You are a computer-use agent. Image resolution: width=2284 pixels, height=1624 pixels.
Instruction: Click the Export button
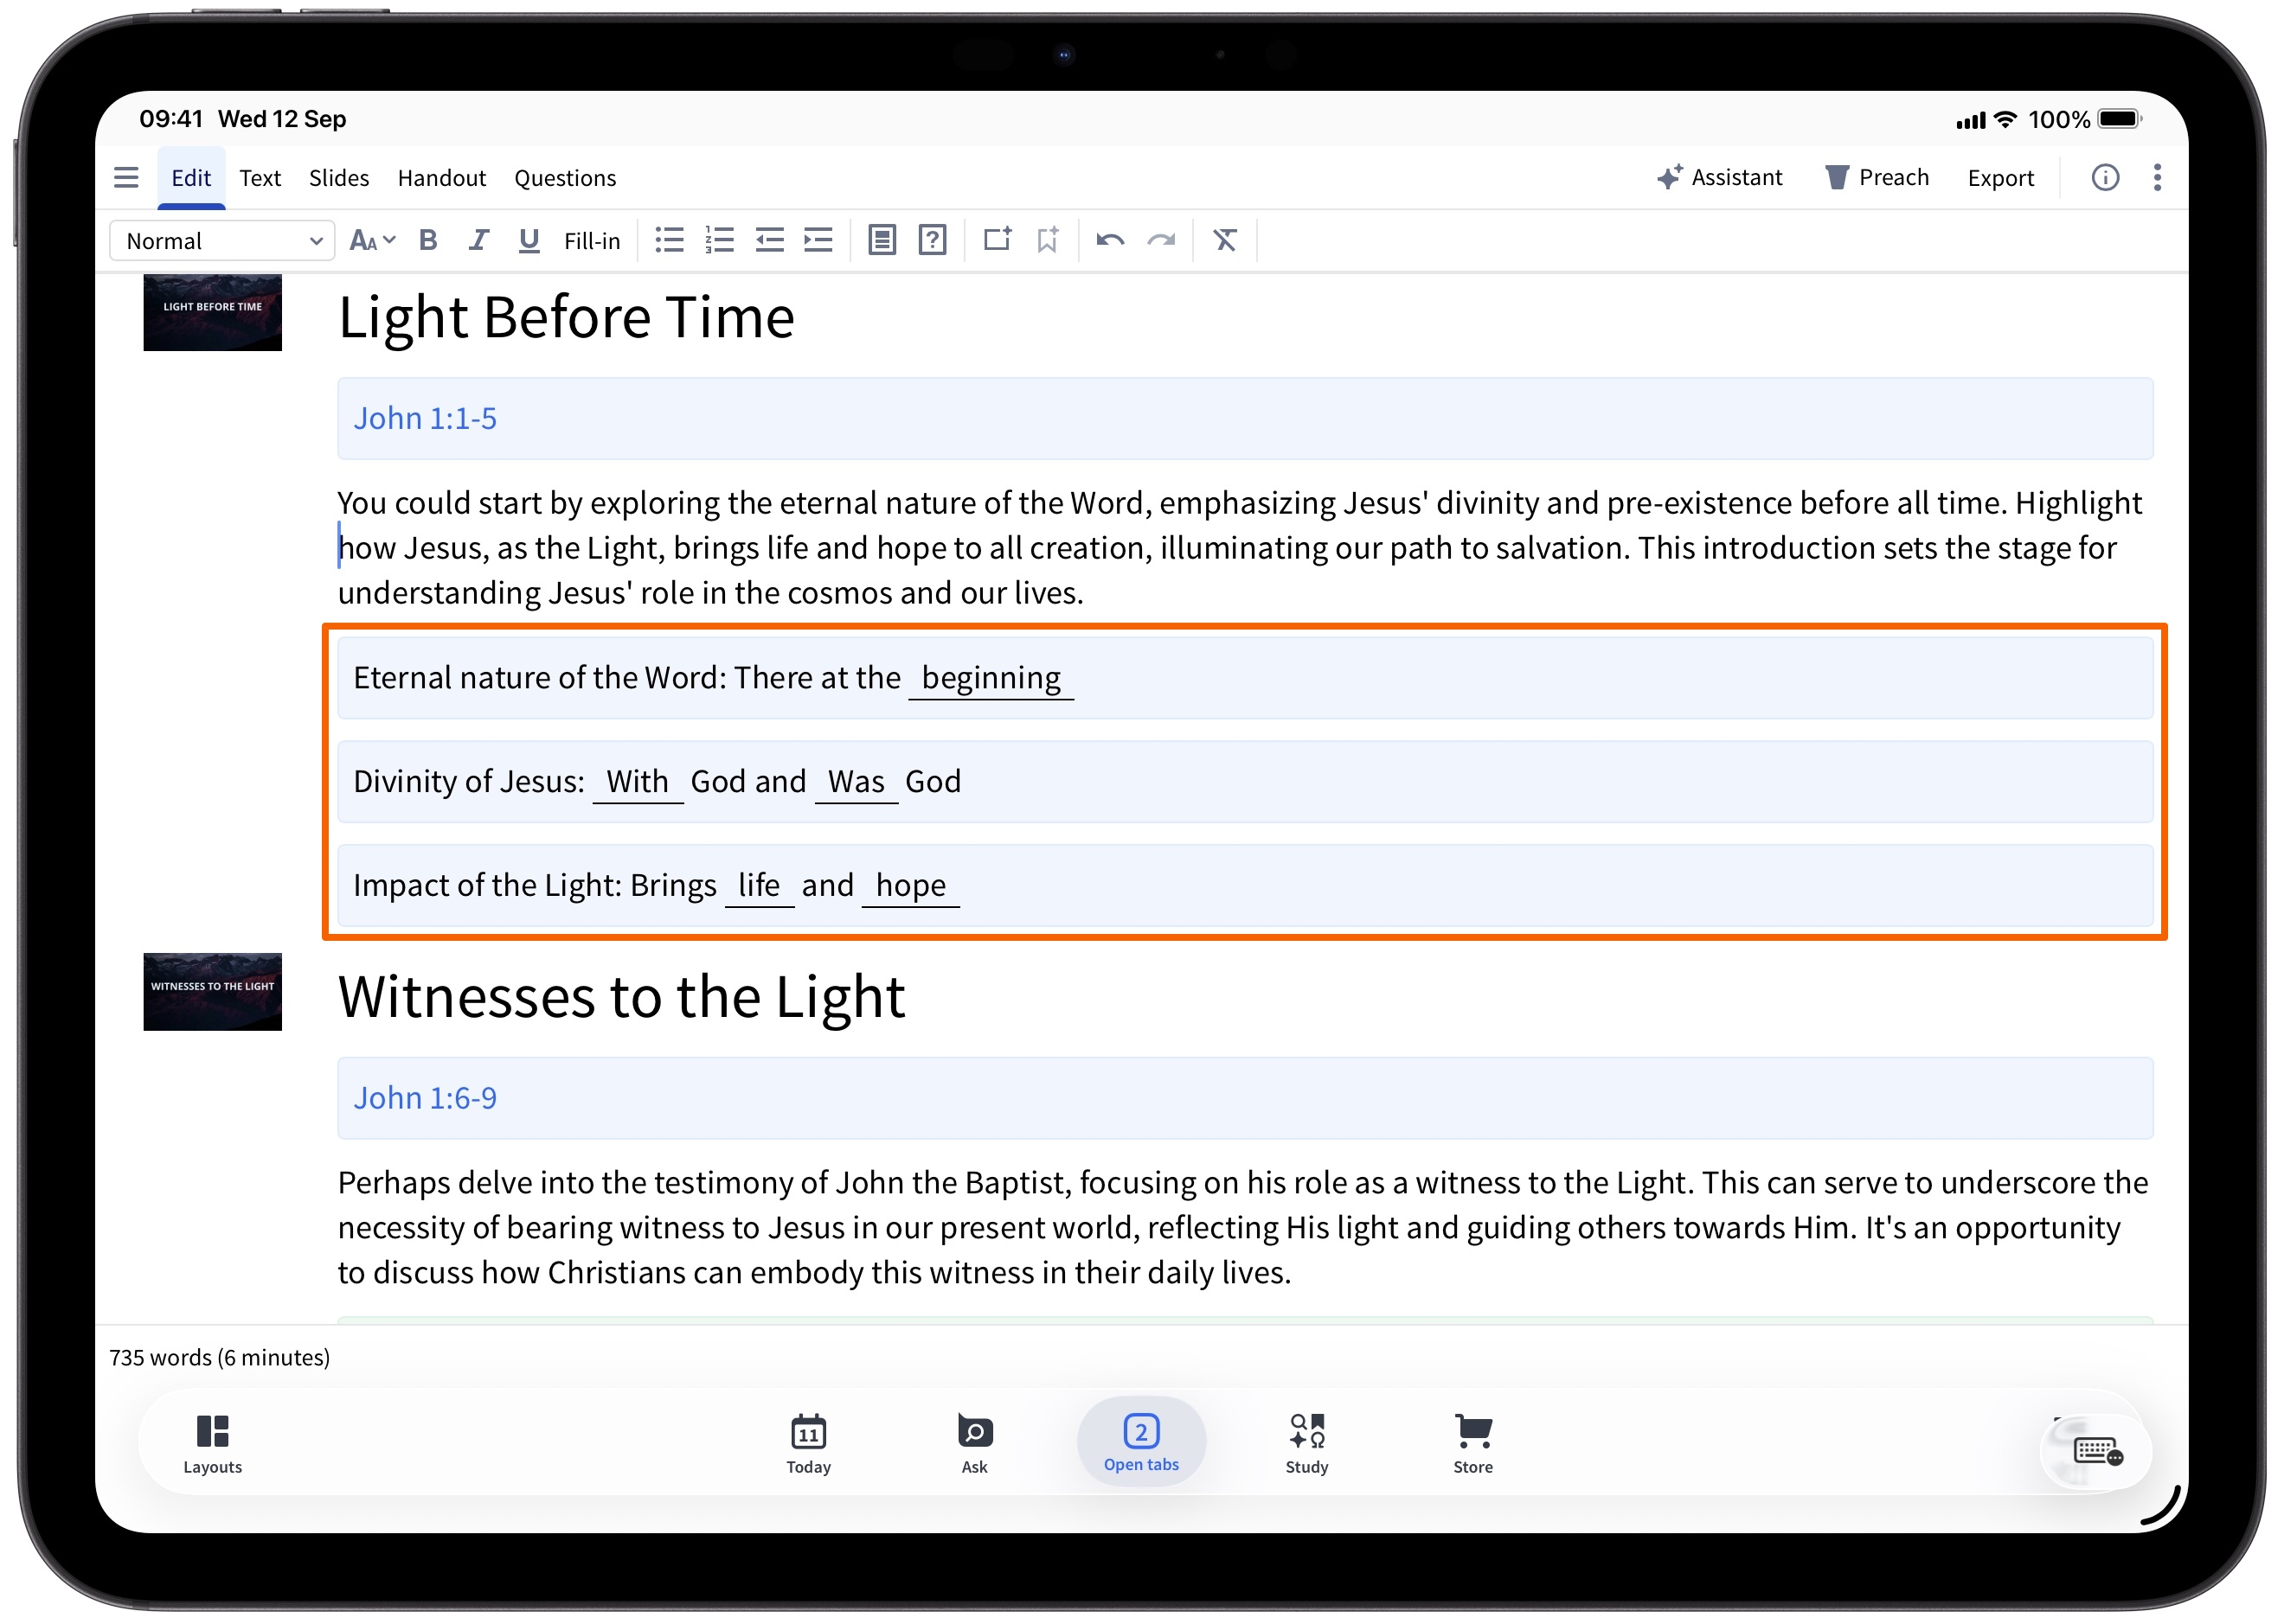pos(2001,178)
